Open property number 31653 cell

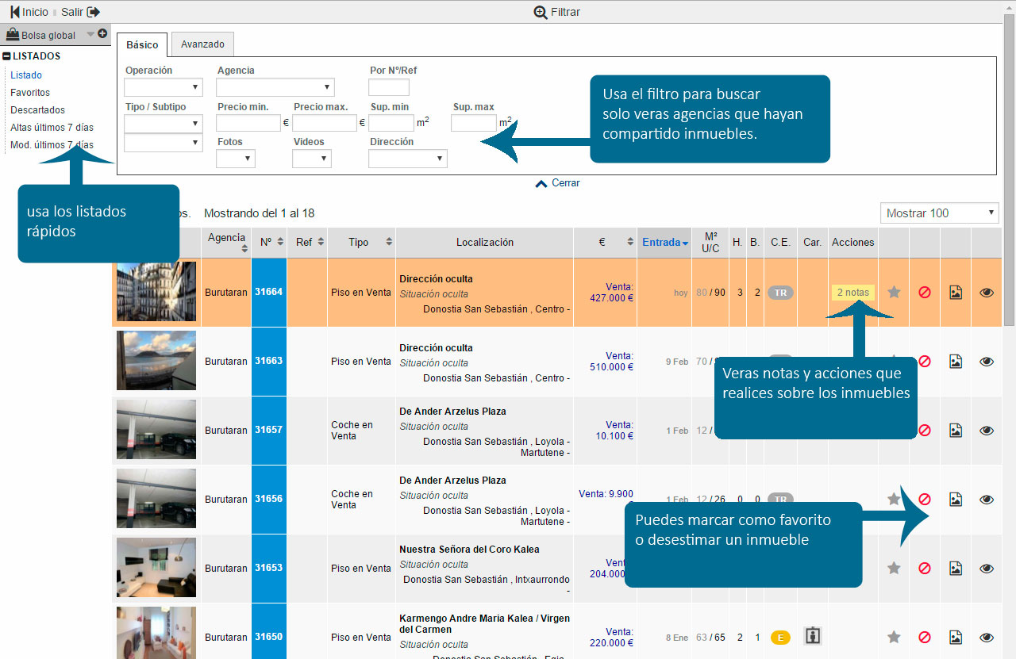click(269, 569)
